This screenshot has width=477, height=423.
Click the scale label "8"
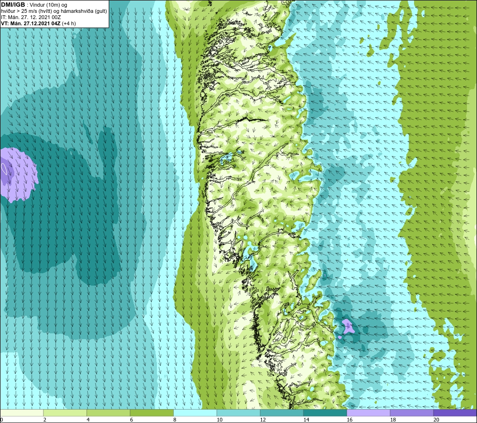pyautogui.click(x=175, y=420)
